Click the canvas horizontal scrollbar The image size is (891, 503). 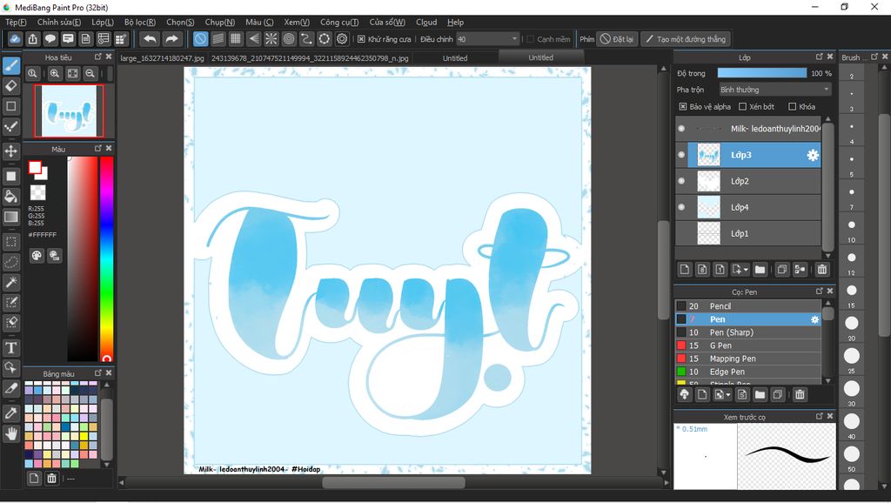tap(394, 482)
